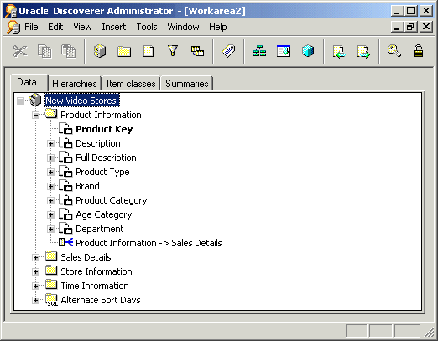Viewport: 438px width, 341px height.
Task: Click the New Video Stores business area icon
Action: pos(35,100)
